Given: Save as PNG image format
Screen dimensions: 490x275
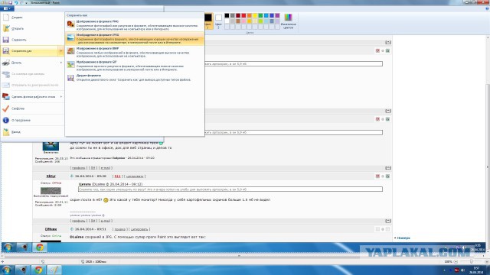Looking at the screenshot, I should point(135,25).
